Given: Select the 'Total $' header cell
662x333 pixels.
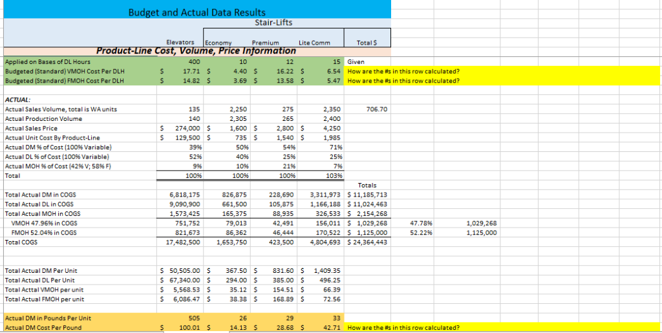Looking at the screenshot, I should [367, 43].
